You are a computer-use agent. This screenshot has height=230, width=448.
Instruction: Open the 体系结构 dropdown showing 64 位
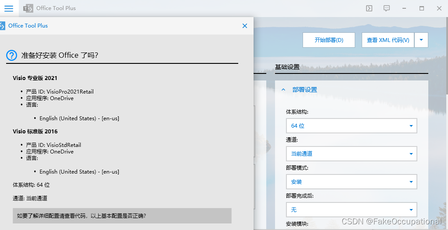[x=351, y=126]
